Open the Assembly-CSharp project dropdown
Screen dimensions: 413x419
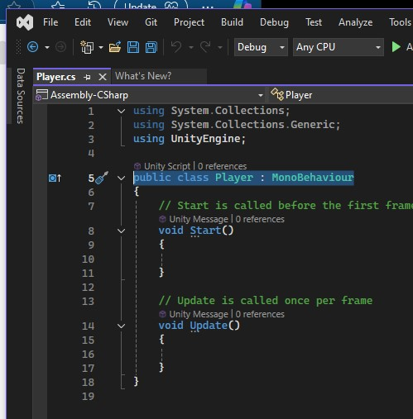[149, 95]
